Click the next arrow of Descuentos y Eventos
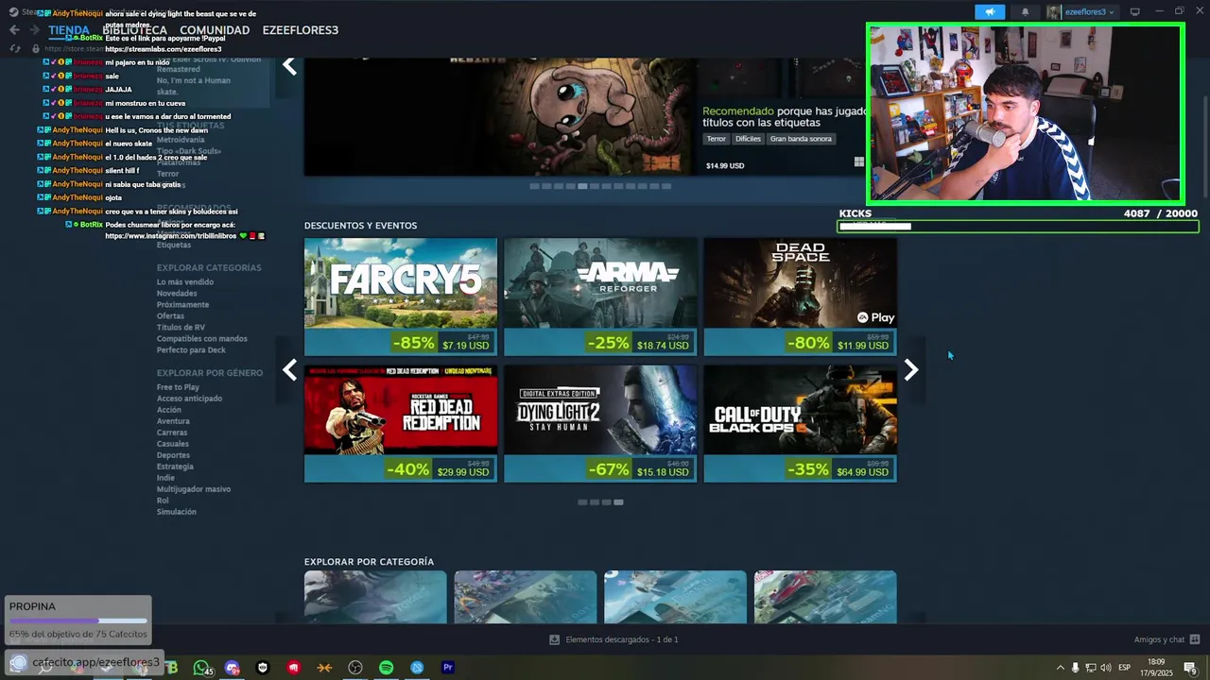 911,370
